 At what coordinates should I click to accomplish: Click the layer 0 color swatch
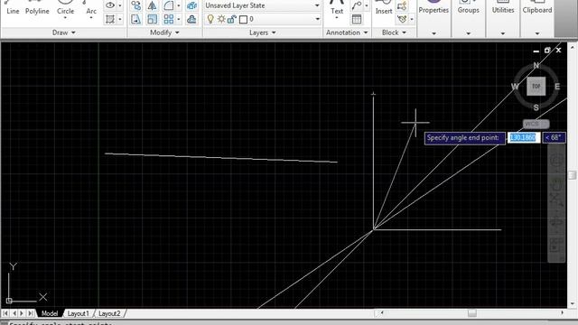pos(243,19)
